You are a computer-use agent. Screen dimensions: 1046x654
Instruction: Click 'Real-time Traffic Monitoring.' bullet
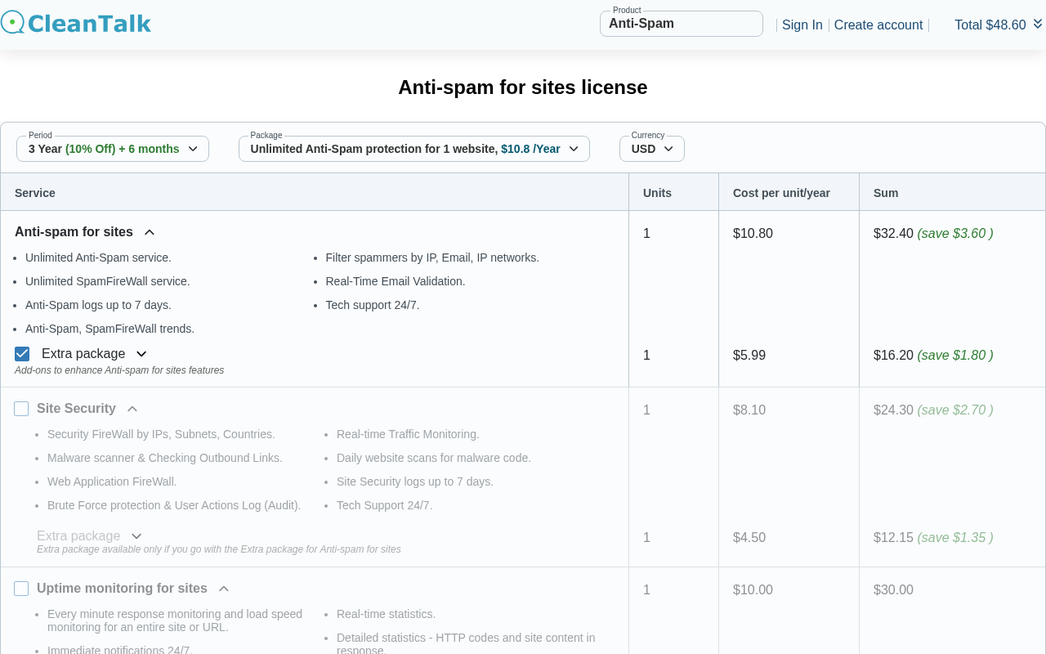pos(408,434)
